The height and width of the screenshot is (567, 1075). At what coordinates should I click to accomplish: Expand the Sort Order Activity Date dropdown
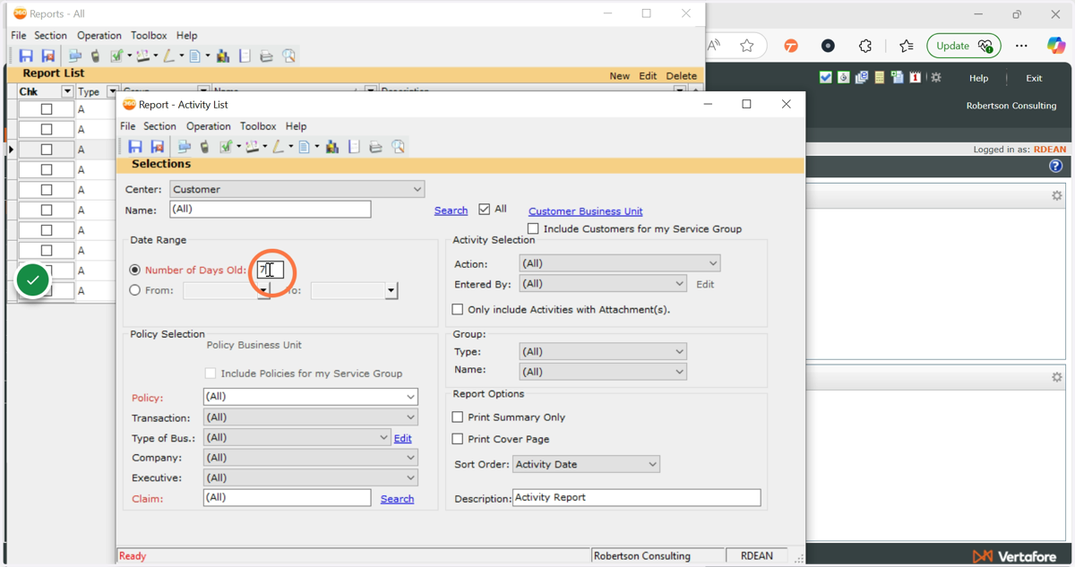coord(586,465)
